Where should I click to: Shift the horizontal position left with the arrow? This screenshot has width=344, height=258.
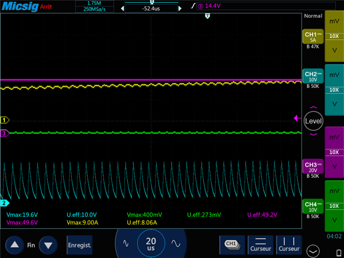point(122,9)
